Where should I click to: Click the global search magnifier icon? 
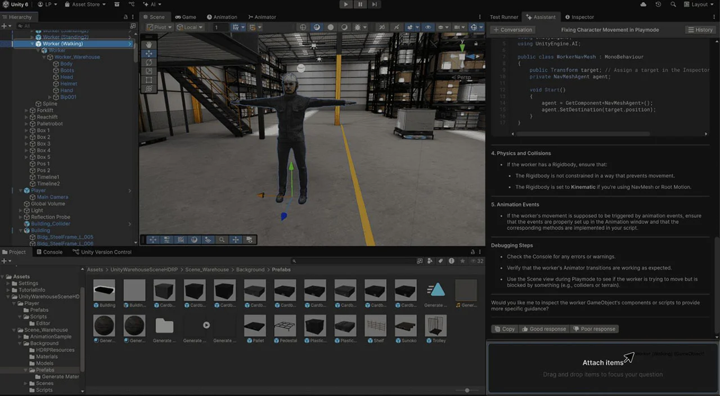(673, 4)
